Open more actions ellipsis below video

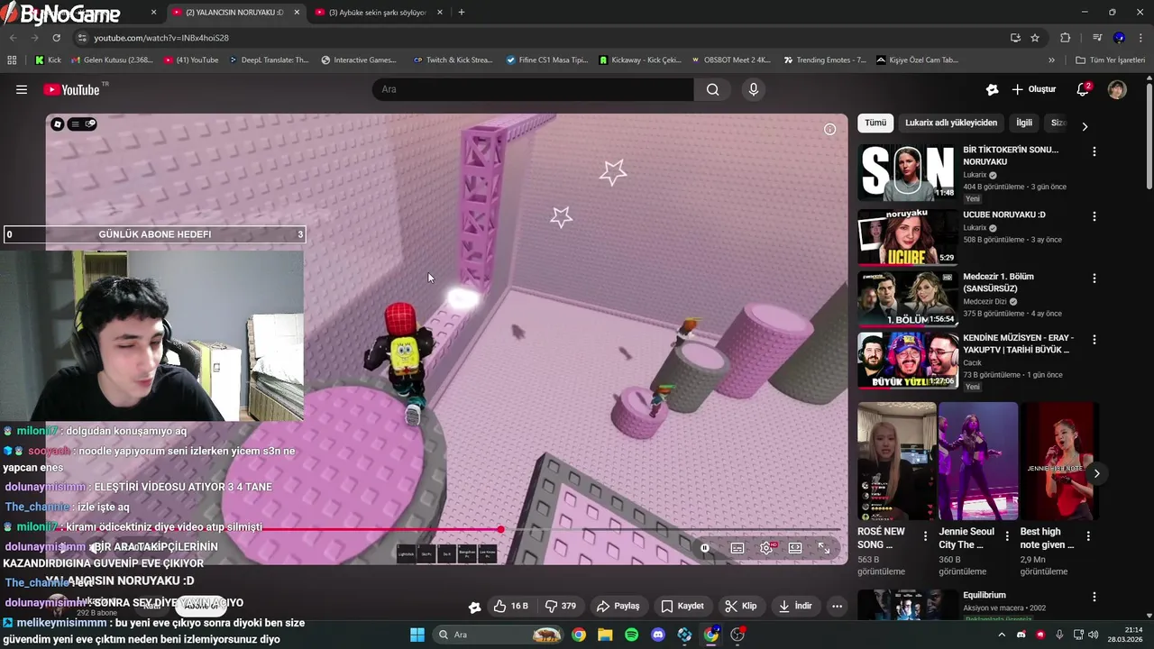pos(837,606)
